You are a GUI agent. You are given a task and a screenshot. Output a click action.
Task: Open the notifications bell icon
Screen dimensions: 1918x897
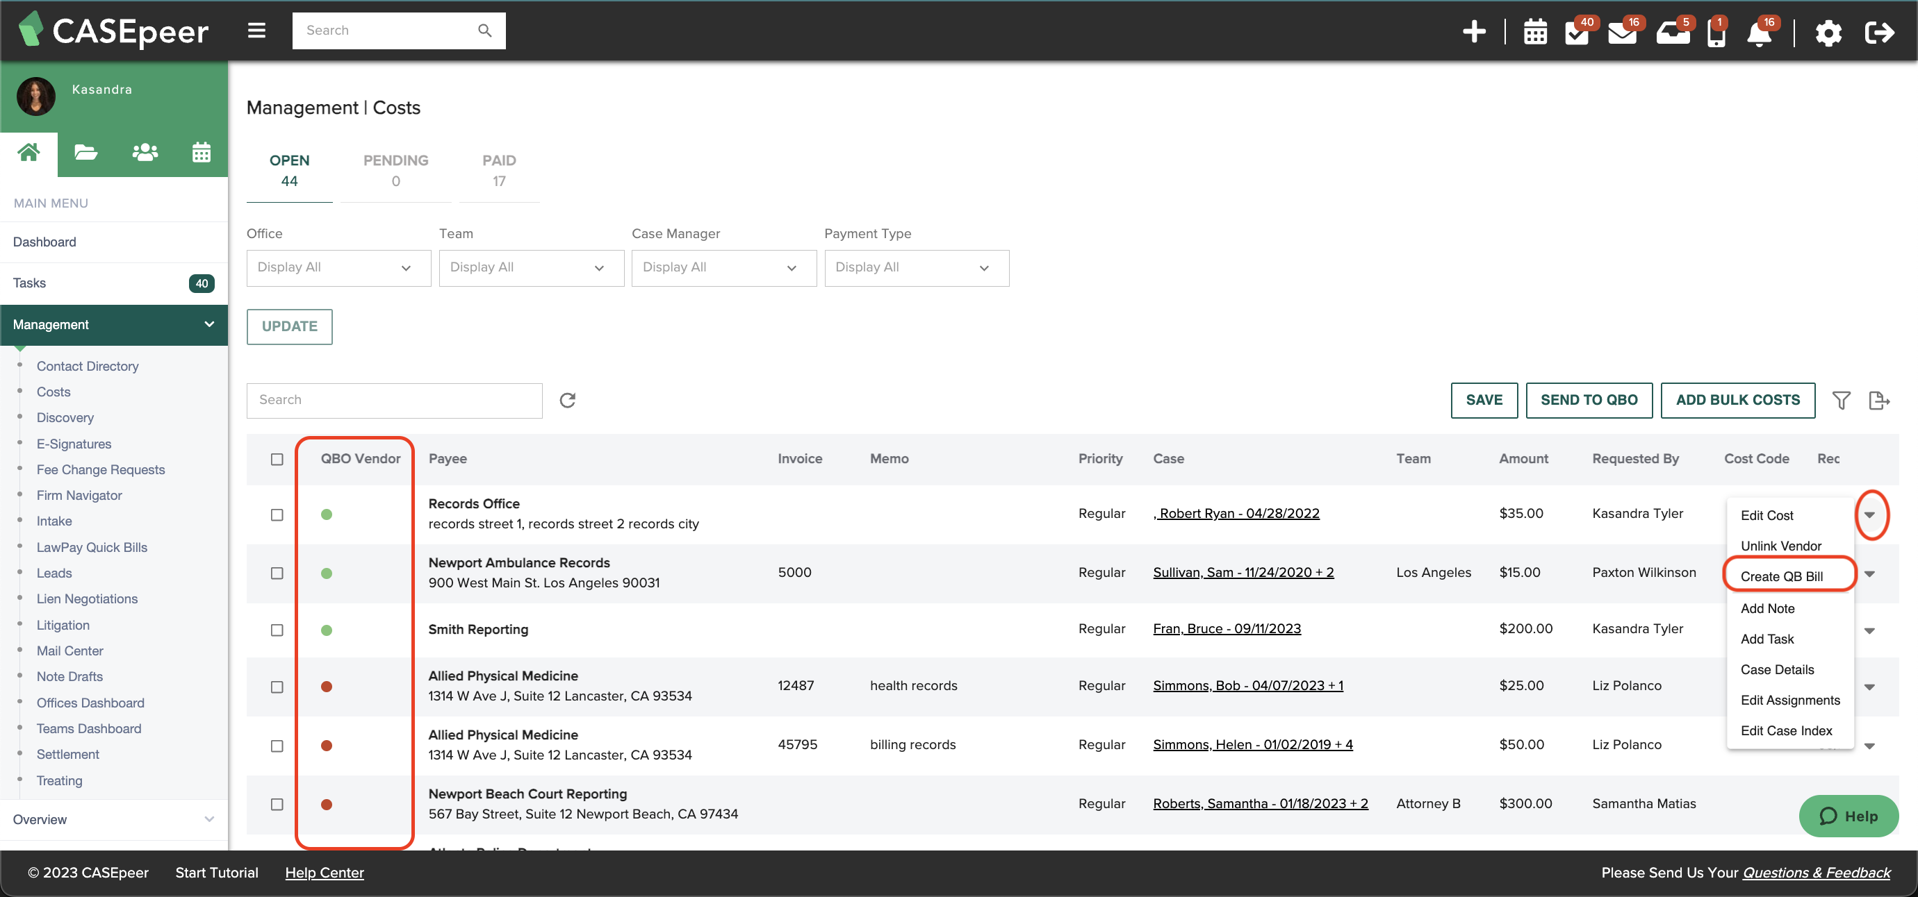(x=1760, y=33)
